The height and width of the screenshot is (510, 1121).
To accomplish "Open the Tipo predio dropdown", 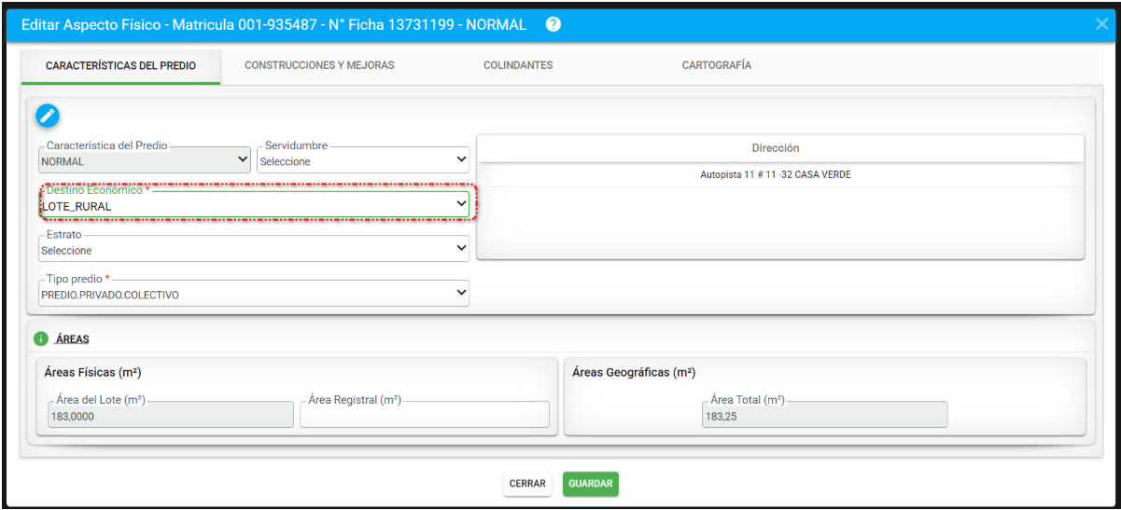I will (254, 293).
